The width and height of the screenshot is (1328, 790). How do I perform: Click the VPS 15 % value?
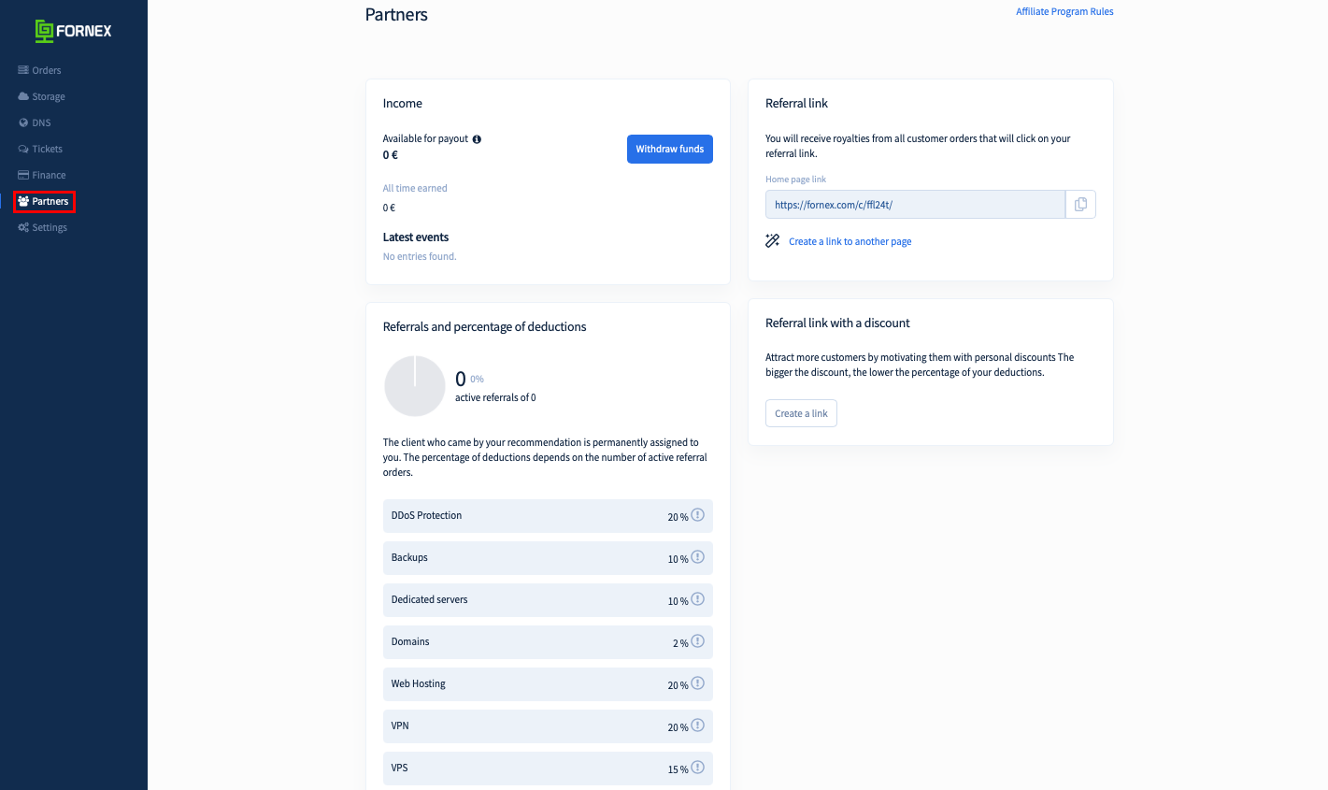pyautogui.click(x=678, y=769)
